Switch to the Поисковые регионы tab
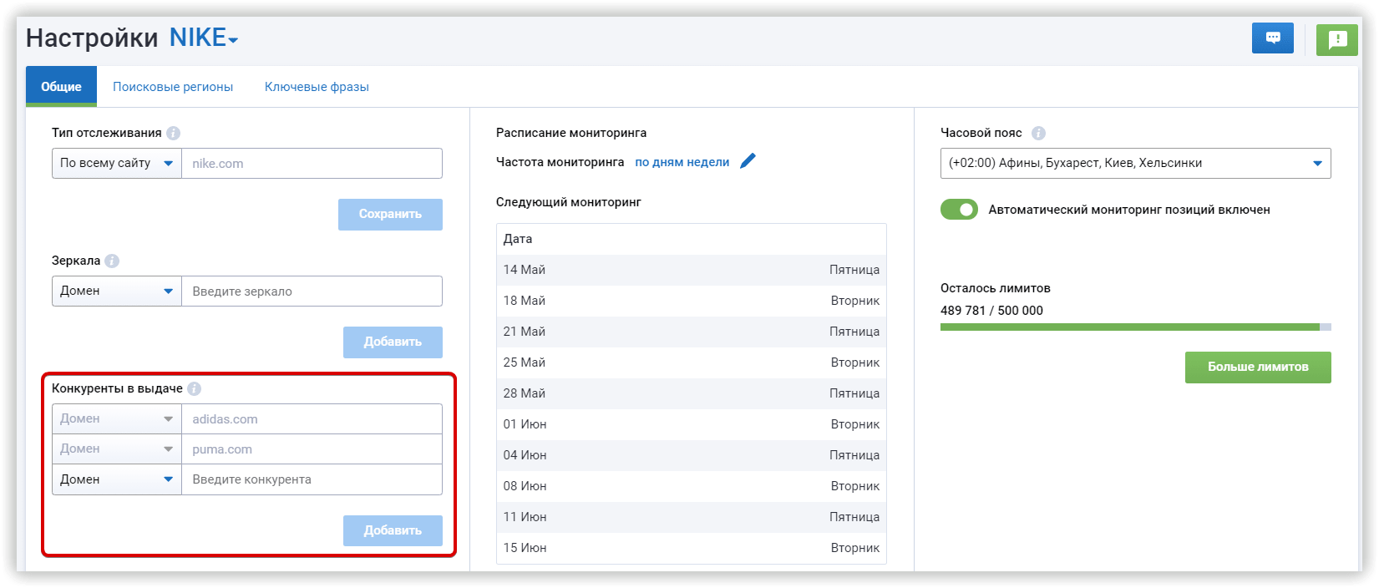Image resolution: width=1379 pixels, height=588 pixels. point(173,87)
